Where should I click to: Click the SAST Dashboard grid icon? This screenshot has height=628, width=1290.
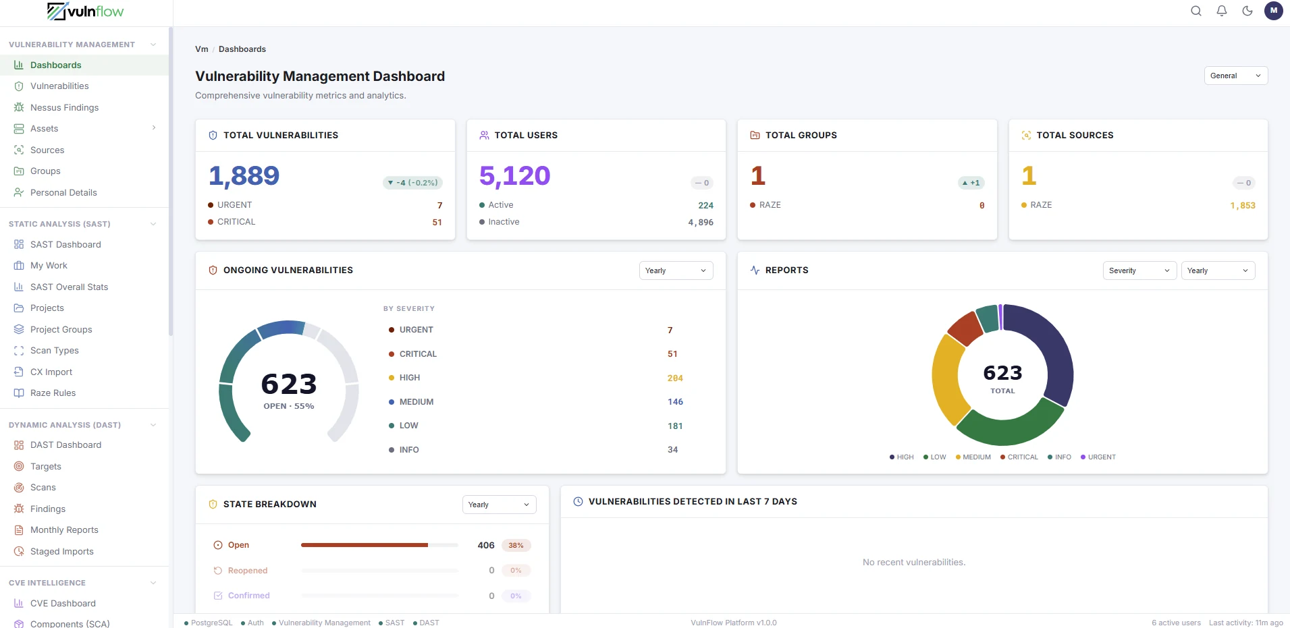pos(19,244)
